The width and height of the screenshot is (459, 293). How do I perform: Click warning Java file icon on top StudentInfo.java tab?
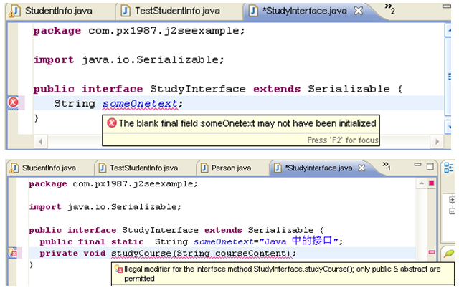15,11
